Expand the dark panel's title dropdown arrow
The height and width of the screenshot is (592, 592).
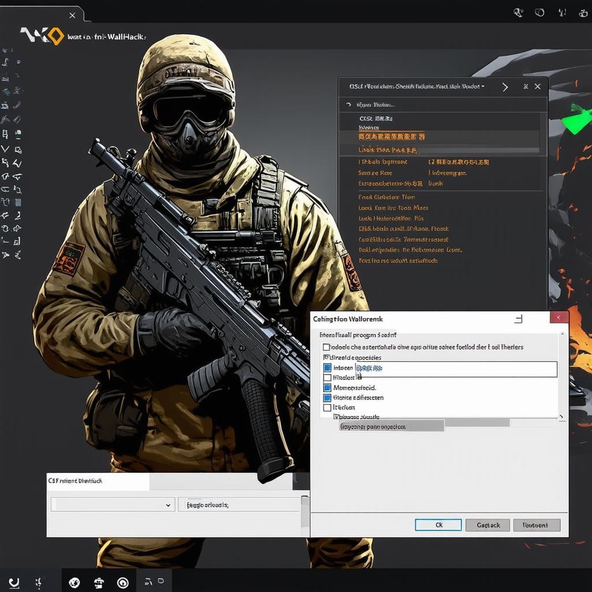[x=483, y=87]
